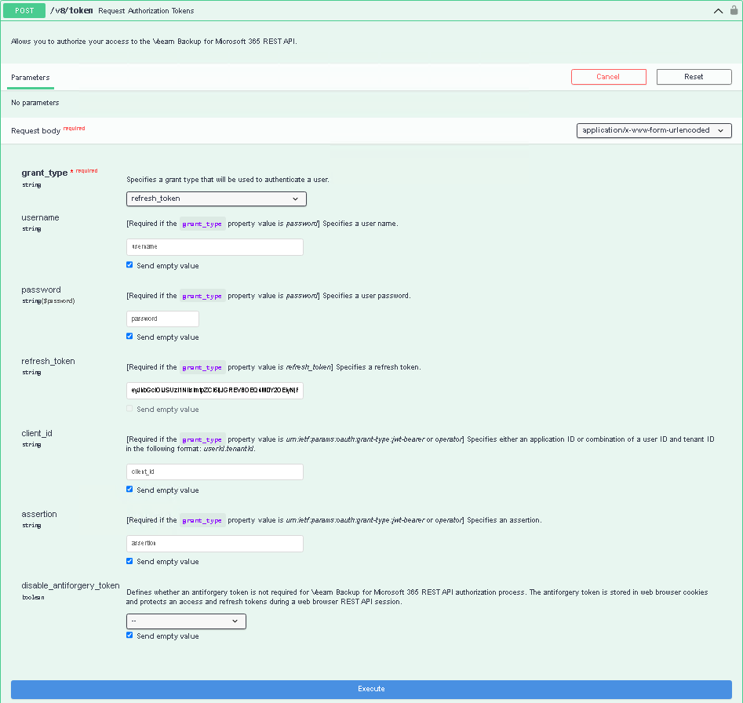Screen dimensions: 743x703
Task: Click the grant_type code tag in client_id description
Action: pyautogui.click(x=202, y=439)
